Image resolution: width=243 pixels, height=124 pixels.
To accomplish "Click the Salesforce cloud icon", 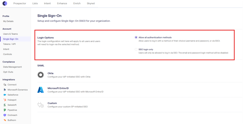I will pos(5,95).
